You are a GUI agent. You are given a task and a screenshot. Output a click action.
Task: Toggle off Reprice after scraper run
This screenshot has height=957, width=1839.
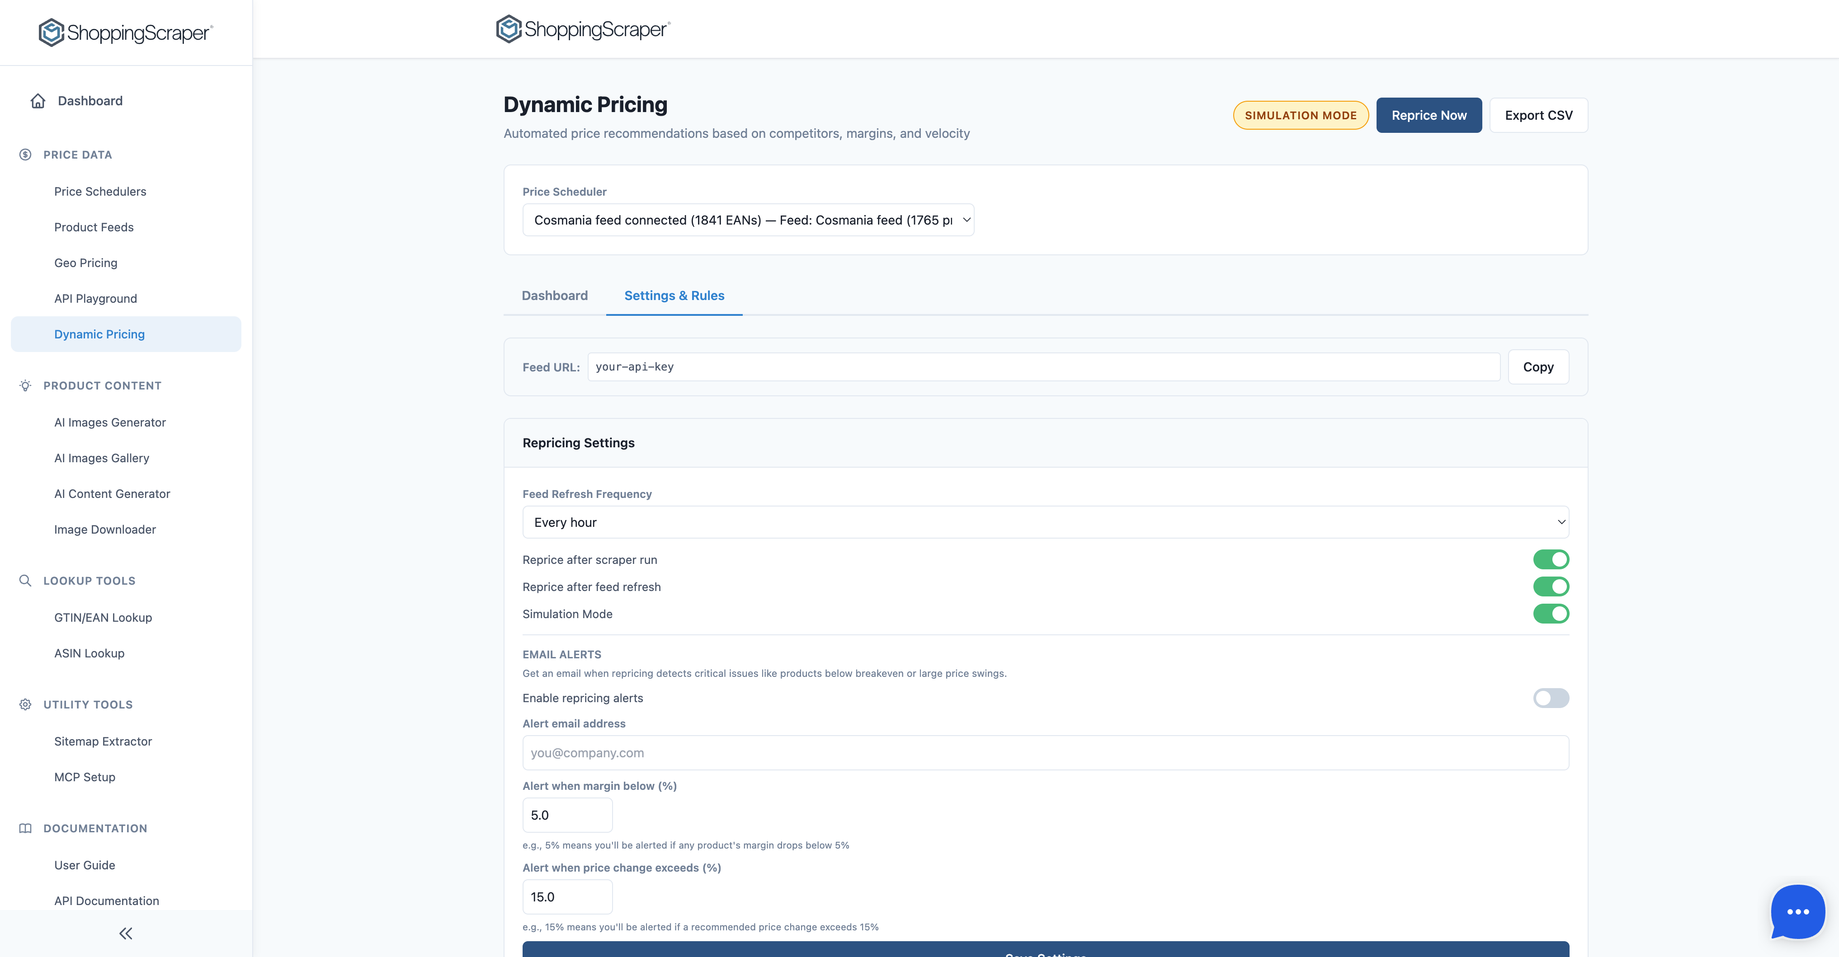tap(1551, 559)
